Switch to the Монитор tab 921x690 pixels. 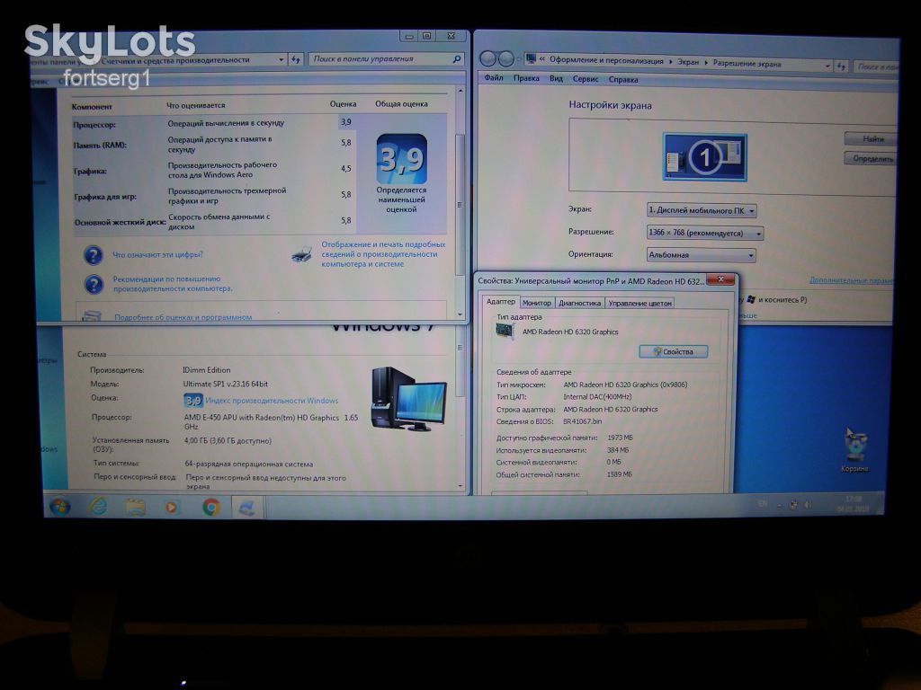click(537, 303)
